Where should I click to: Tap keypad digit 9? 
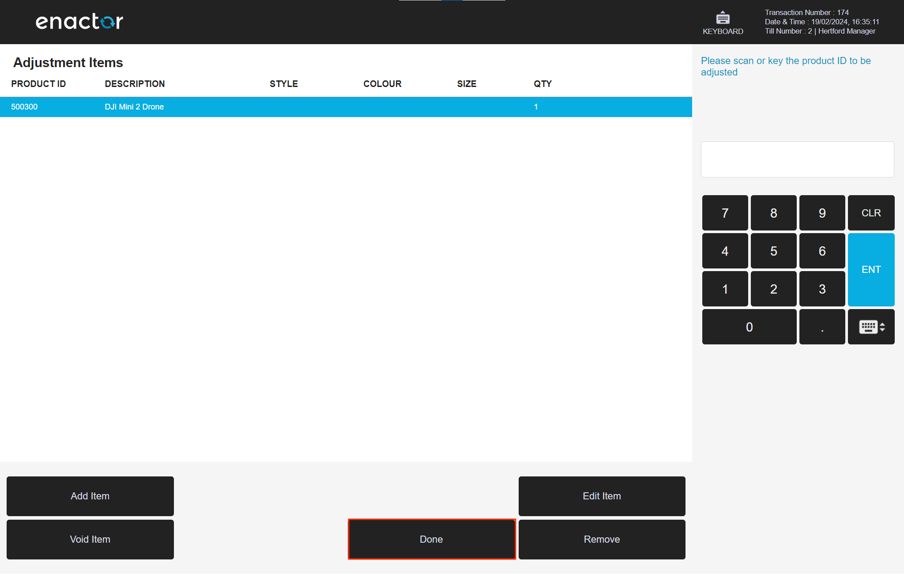point(822,213)
